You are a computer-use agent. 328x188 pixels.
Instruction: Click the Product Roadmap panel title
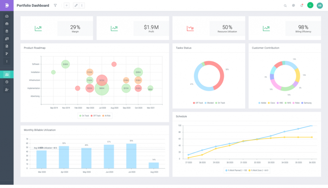point(35,48)
